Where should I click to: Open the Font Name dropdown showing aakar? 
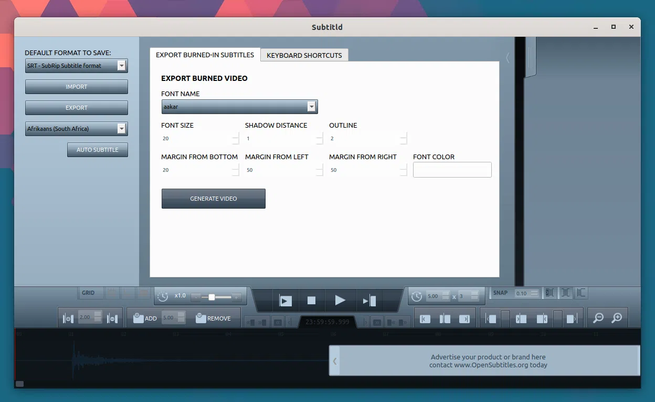click(239, 107)
